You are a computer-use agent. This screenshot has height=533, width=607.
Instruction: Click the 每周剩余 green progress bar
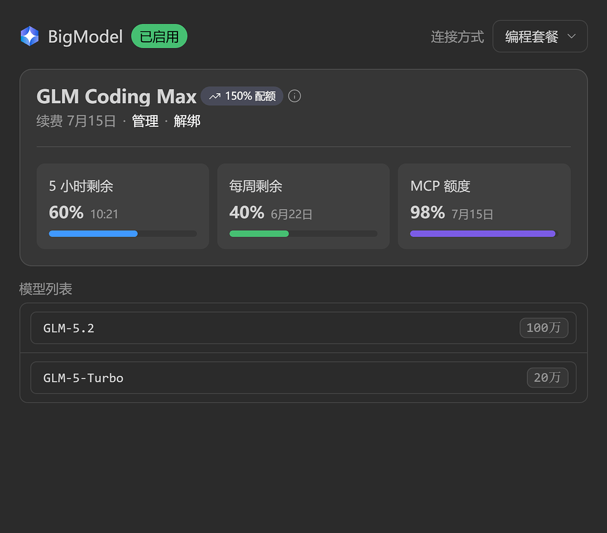pyautogui.click(x=303, y=234)
